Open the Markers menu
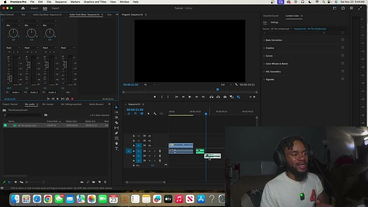368x207 pixels. (x=75, y=2)
